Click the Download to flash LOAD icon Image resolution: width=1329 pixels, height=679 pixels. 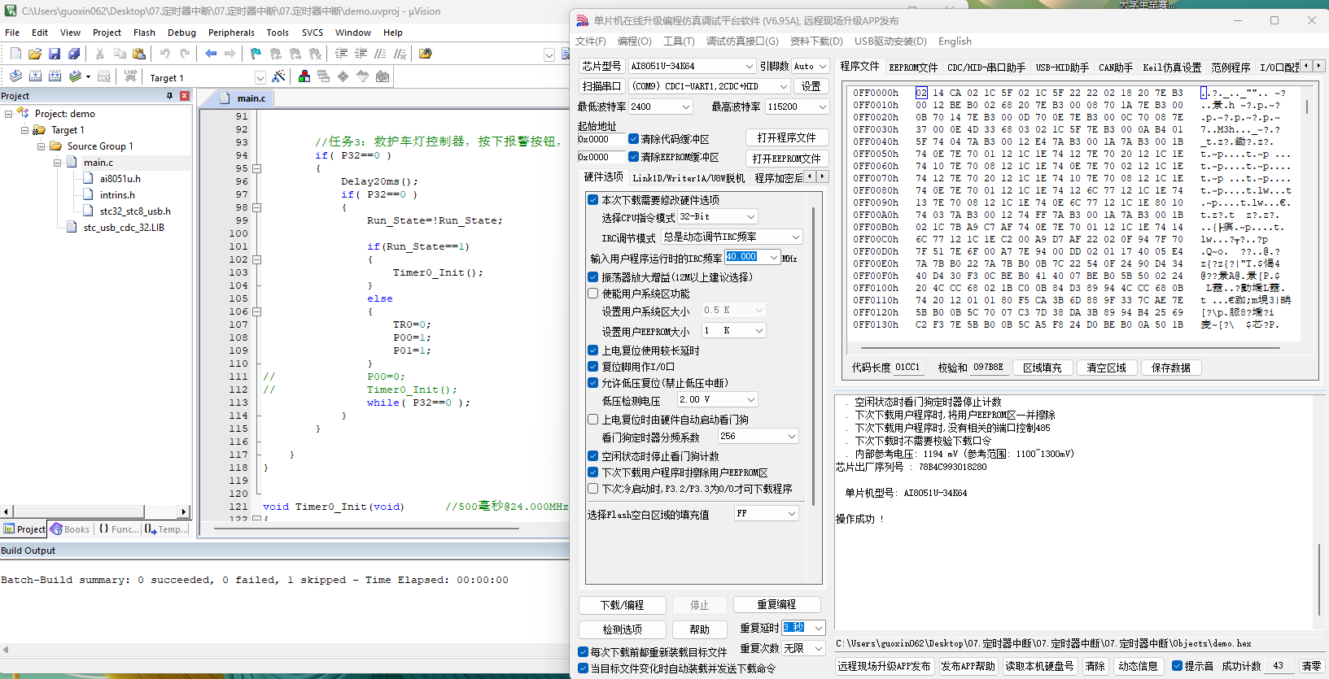pyautogui.click(x=130, y=76)
